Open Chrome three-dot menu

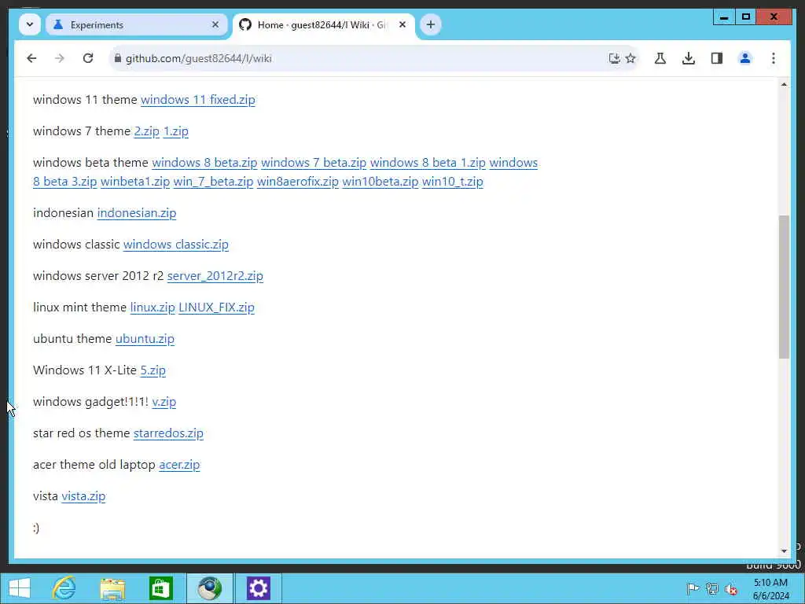774,58
